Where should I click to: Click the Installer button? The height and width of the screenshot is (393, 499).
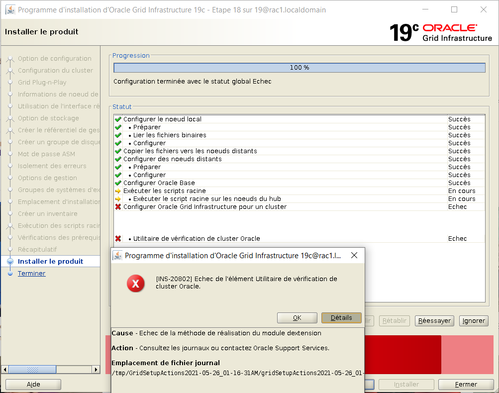pos(406,385)
